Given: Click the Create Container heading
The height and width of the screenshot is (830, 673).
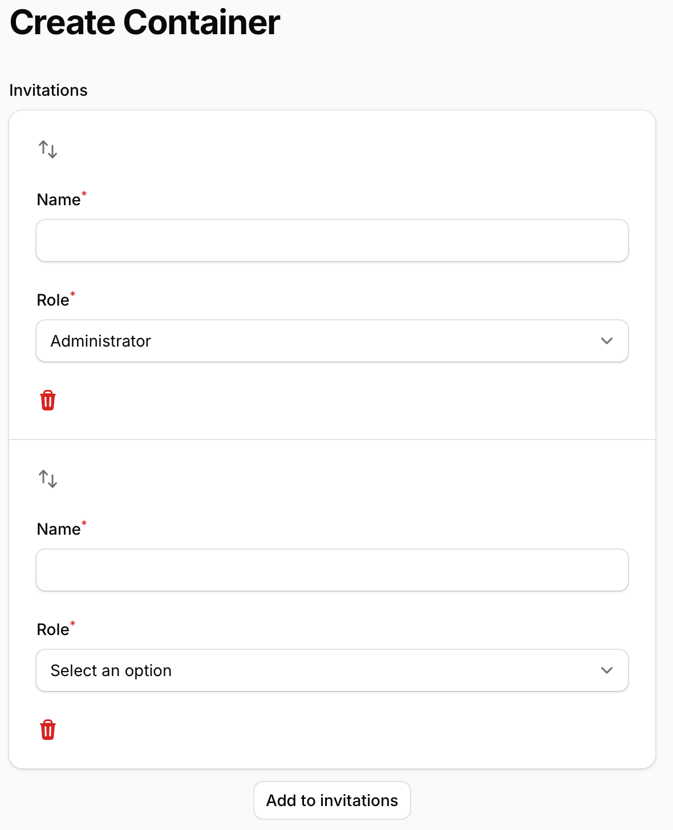Looking at the screenshot, I should [145, 23].
